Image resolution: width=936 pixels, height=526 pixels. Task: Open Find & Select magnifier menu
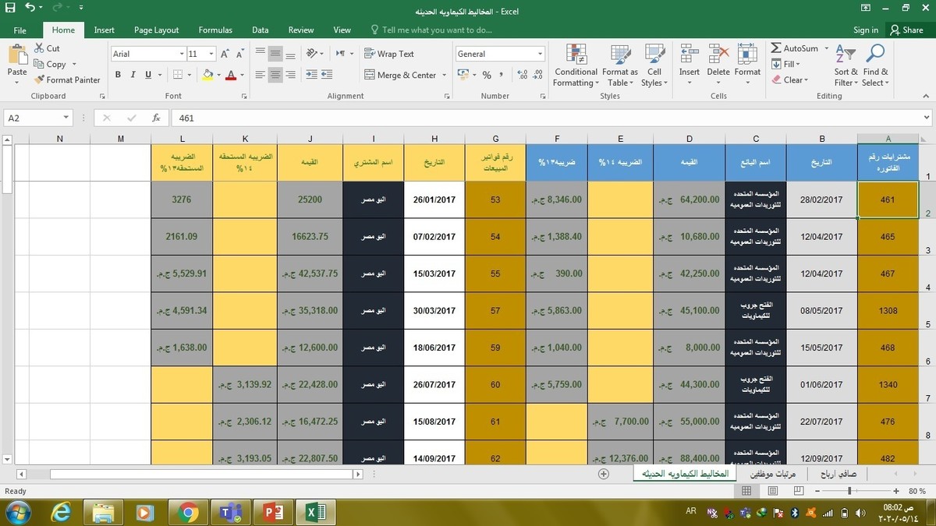click(876, 65)
